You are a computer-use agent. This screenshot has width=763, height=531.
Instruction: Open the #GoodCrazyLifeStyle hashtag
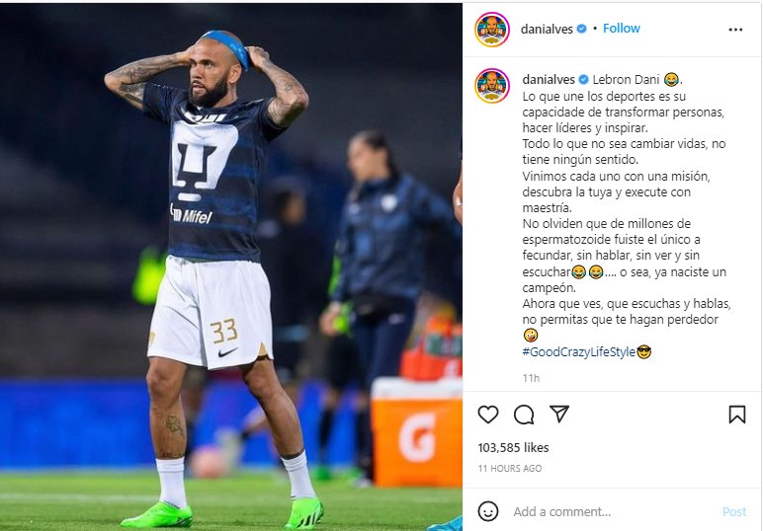(578, 351)
